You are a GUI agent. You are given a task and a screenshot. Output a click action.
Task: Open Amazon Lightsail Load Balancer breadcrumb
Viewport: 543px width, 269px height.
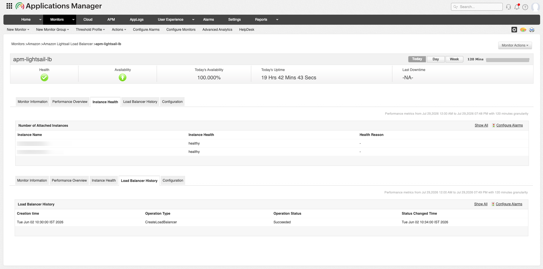(68, 44)
